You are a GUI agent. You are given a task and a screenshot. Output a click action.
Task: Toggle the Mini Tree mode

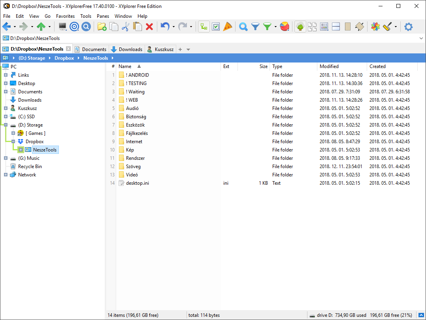pyautogui.click(x=204, y=27)
